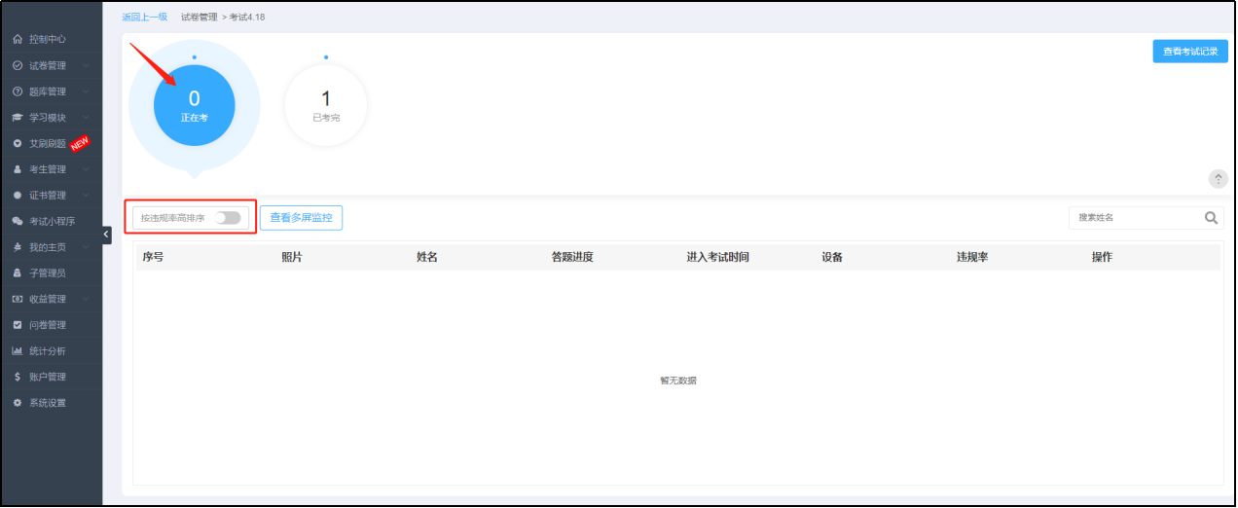Select the 正在考 blue circle tab

tap(195, 105)
